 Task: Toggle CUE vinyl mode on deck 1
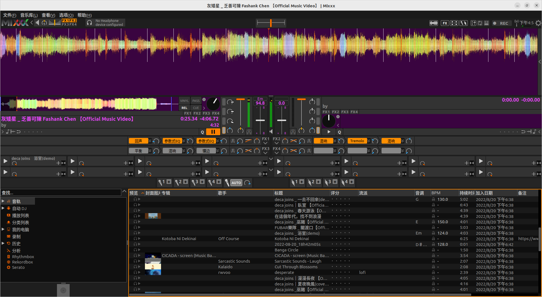196,108
